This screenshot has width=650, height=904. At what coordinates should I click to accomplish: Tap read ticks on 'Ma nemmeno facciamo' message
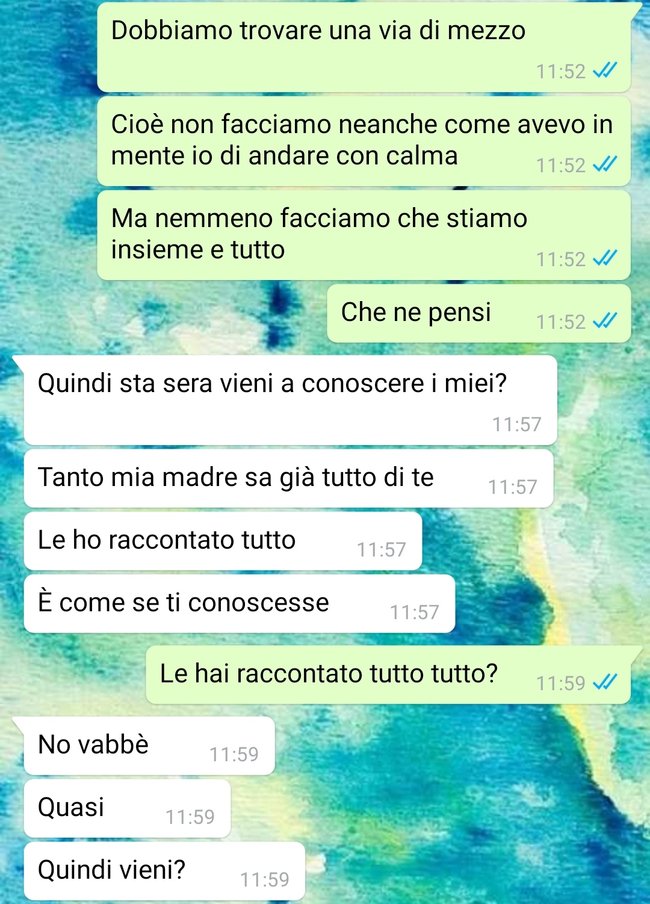point(605,259)
